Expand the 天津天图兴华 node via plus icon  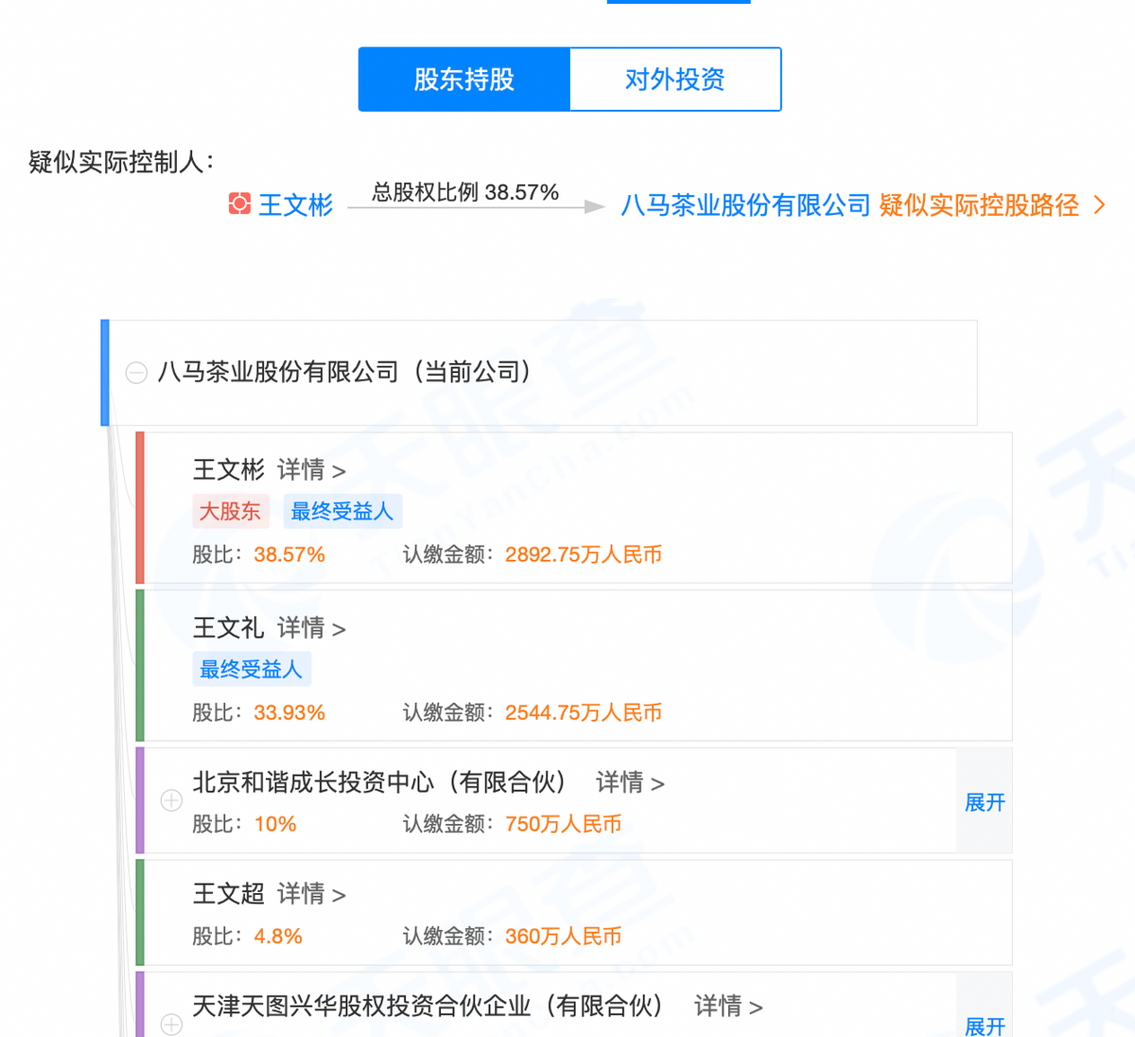click(171, 1024)
